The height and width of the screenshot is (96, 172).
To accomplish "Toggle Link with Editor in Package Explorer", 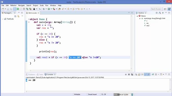I will 19,16.
